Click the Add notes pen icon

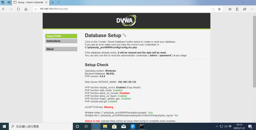click(x=237, y=9)
